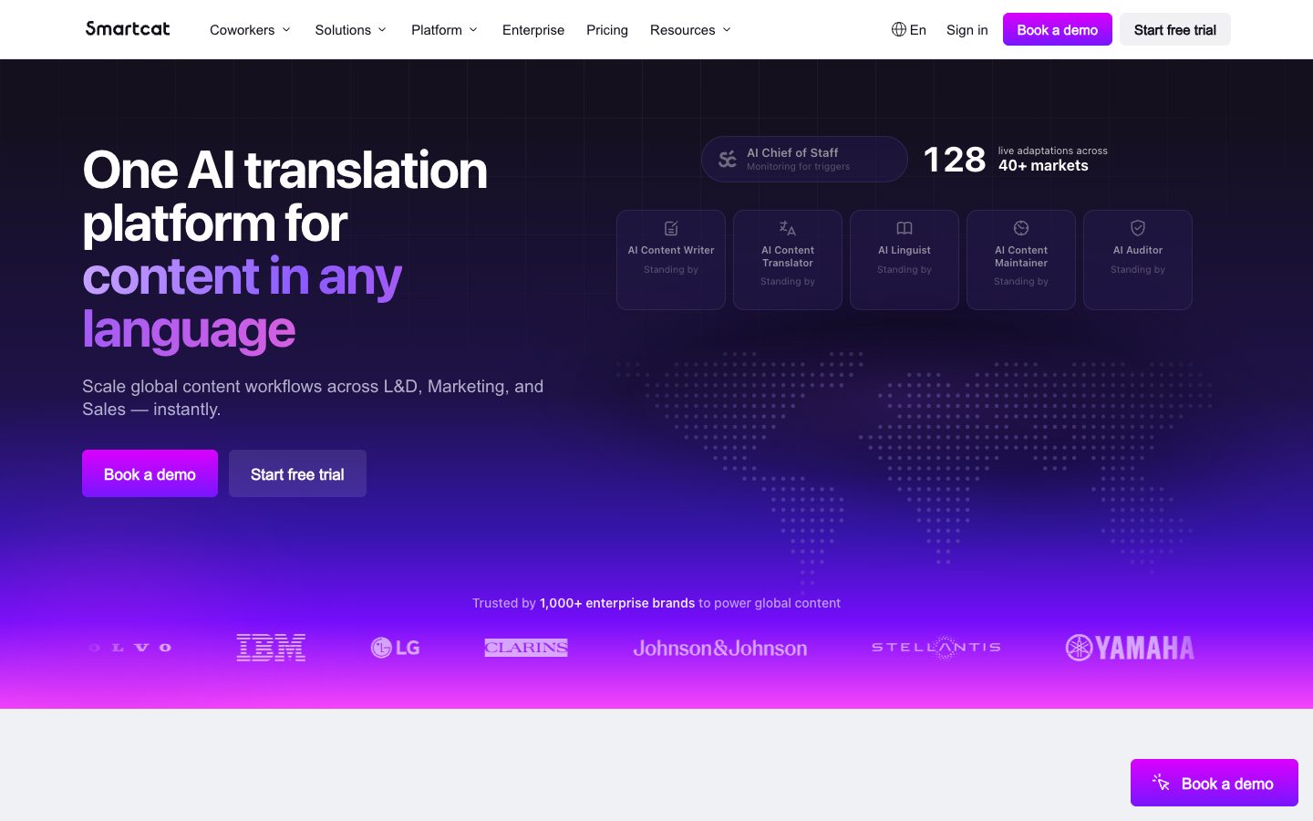This screenshot has width=1313, height=821.
Task: Click the AI Linguist book icon
Action: (x=905, y=228)
